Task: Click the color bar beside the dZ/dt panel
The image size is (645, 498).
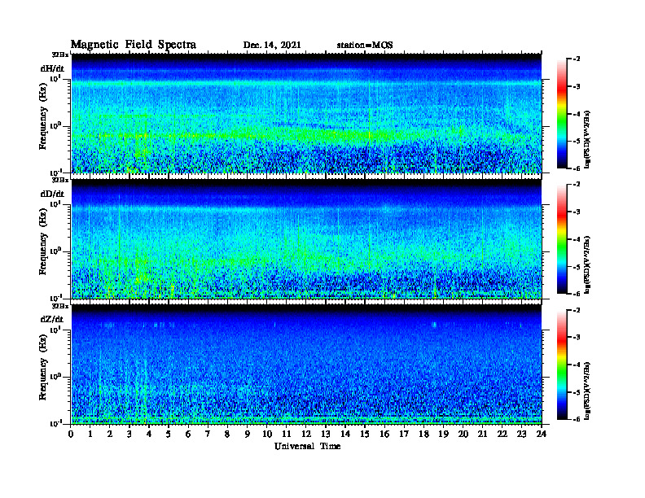Action: point(562,365)
